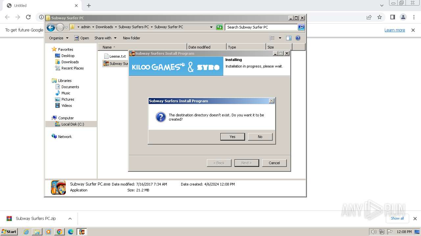The image size is (421, 236).
Task: Open Windows Explorer taskbar icon
Action: (37, 232)
